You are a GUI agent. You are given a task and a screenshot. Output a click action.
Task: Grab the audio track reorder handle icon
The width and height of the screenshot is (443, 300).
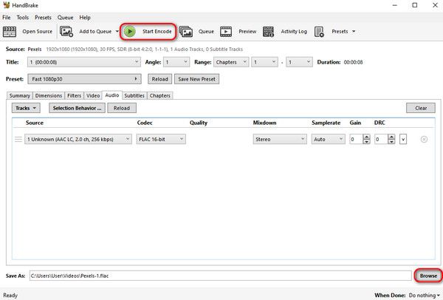pyautogui.click(x=18, y=139)
